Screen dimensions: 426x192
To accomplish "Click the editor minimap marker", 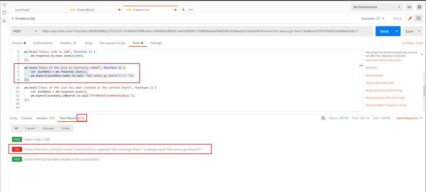I will tap(361, 65).
